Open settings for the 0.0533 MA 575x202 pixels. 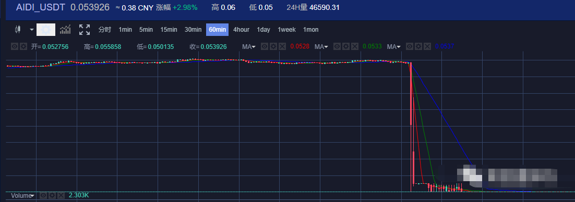346,46
